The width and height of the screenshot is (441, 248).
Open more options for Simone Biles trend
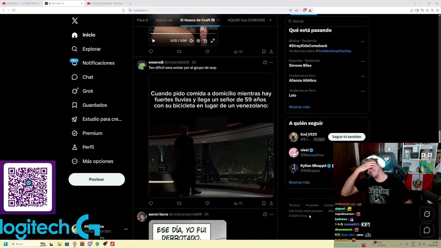[363, 61]
